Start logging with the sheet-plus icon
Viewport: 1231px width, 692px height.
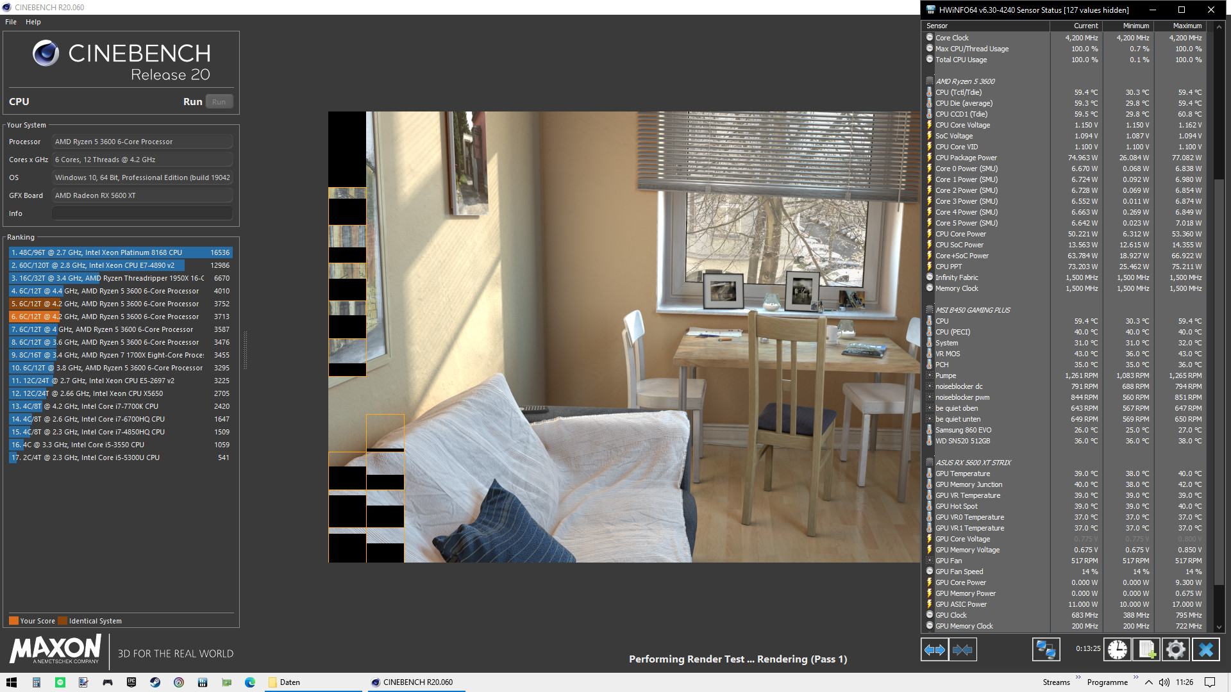1146,650
